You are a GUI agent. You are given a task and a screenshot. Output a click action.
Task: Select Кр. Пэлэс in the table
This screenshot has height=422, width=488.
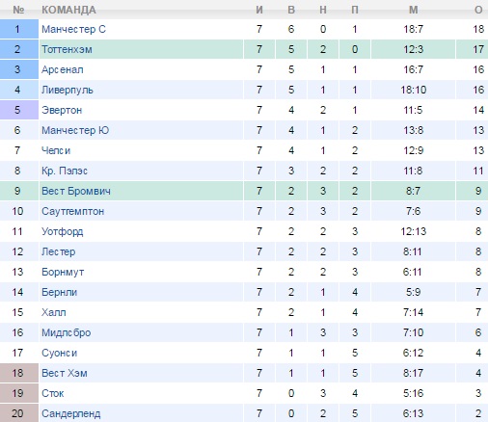(x=65, y=171)
